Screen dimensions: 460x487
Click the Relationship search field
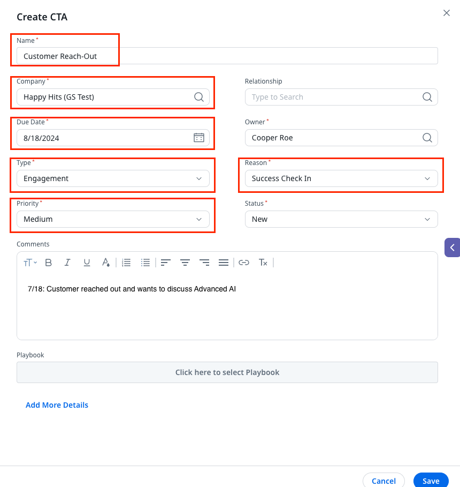tap(335, 97)
